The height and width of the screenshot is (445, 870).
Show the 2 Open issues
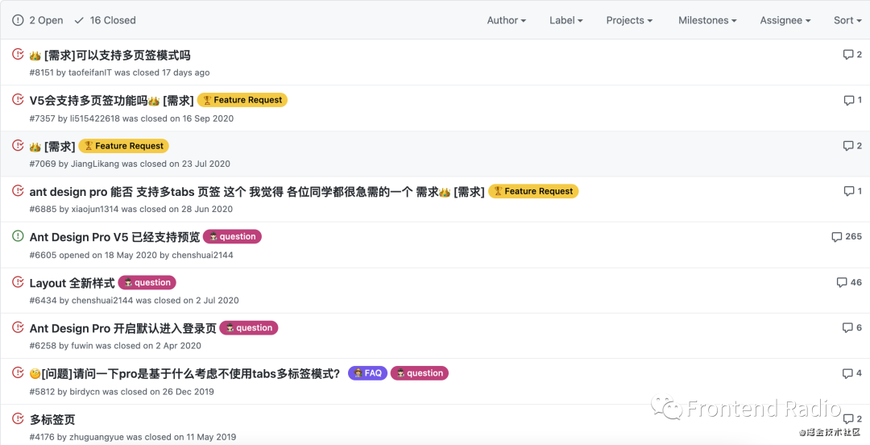tap(38, 20)
